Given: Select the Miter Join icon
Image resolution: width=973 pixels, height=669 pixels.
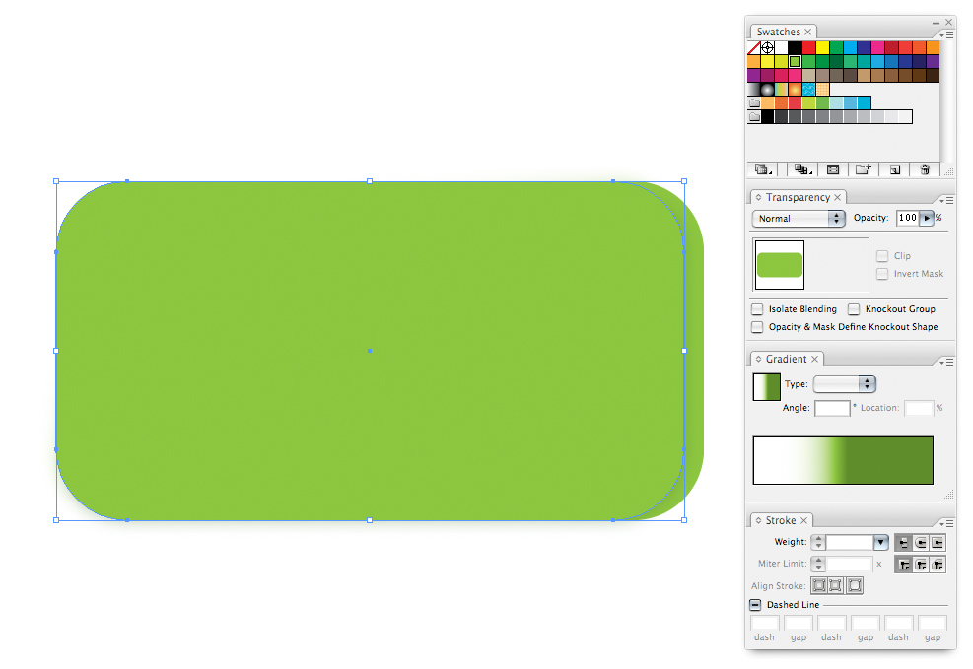Looking at the screenshot, I should pyautogui.click(x=903, y=565).
